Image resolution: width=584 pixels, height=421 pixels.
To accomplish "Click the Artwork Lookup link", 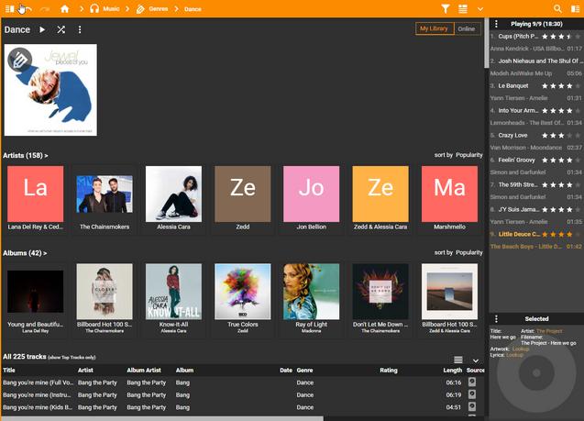I will tap(521, 349).
